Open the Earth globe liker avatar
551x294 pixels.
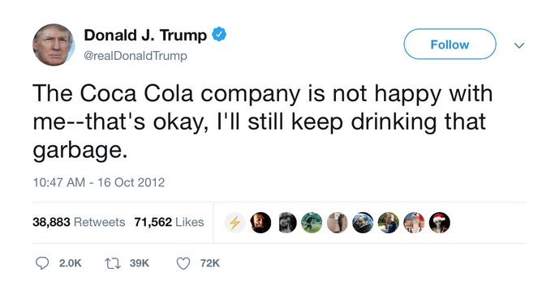pyautogui.click(x=363, y=223)
